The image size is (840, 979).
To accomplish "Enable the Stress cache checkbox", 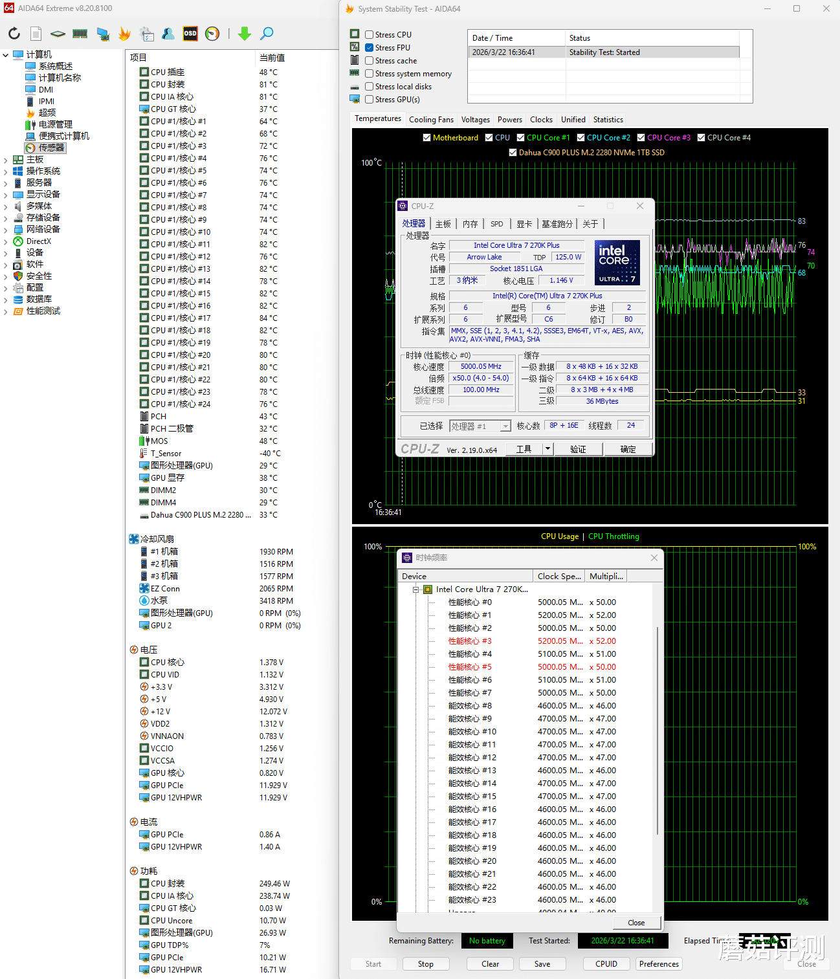I will tap(369, 61).
